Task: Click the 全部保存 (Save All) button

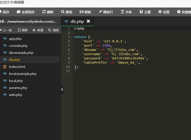Action: point(26,12)
